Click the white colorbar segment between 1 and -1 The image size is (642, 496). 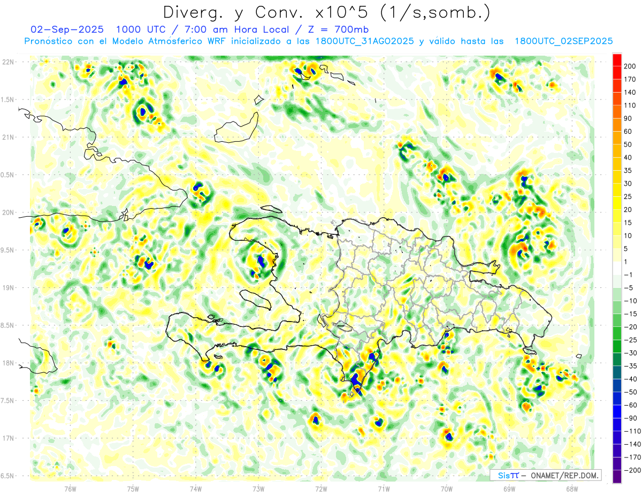(x=617, y=268)
